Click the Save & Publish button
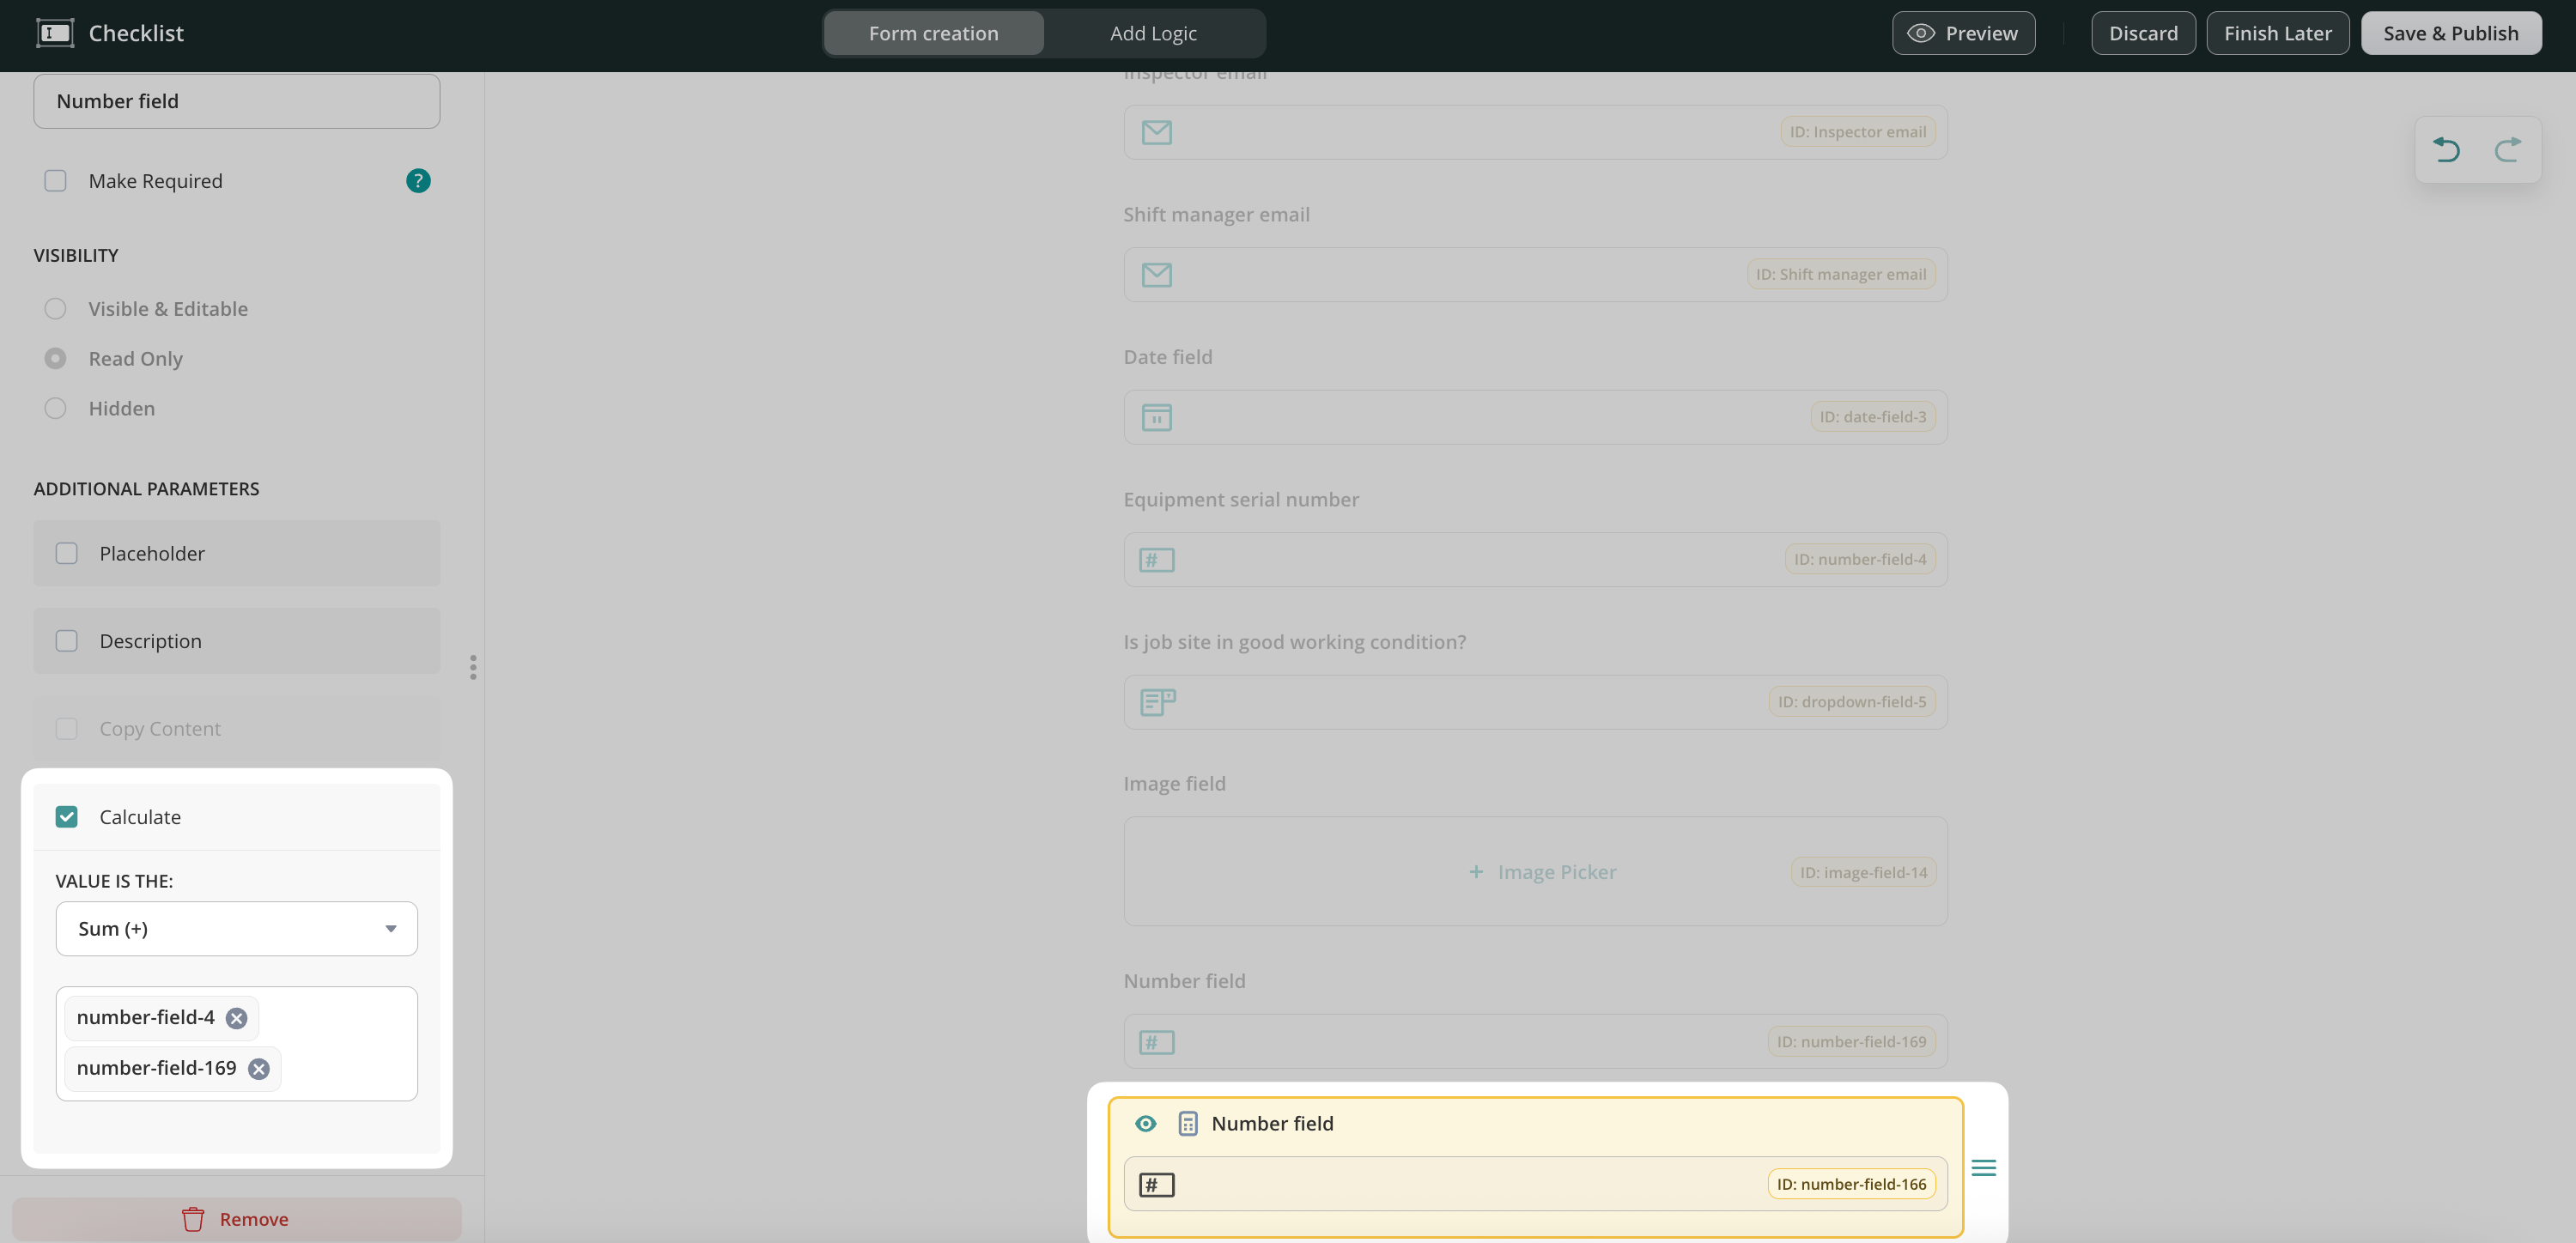The width and height of the screenshot is (2576, 1243). [2450, 33]
